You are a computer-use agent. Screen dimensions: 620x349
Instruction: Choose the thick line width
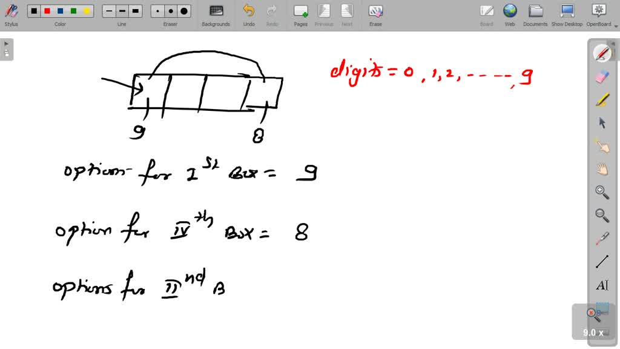[135, 11]
